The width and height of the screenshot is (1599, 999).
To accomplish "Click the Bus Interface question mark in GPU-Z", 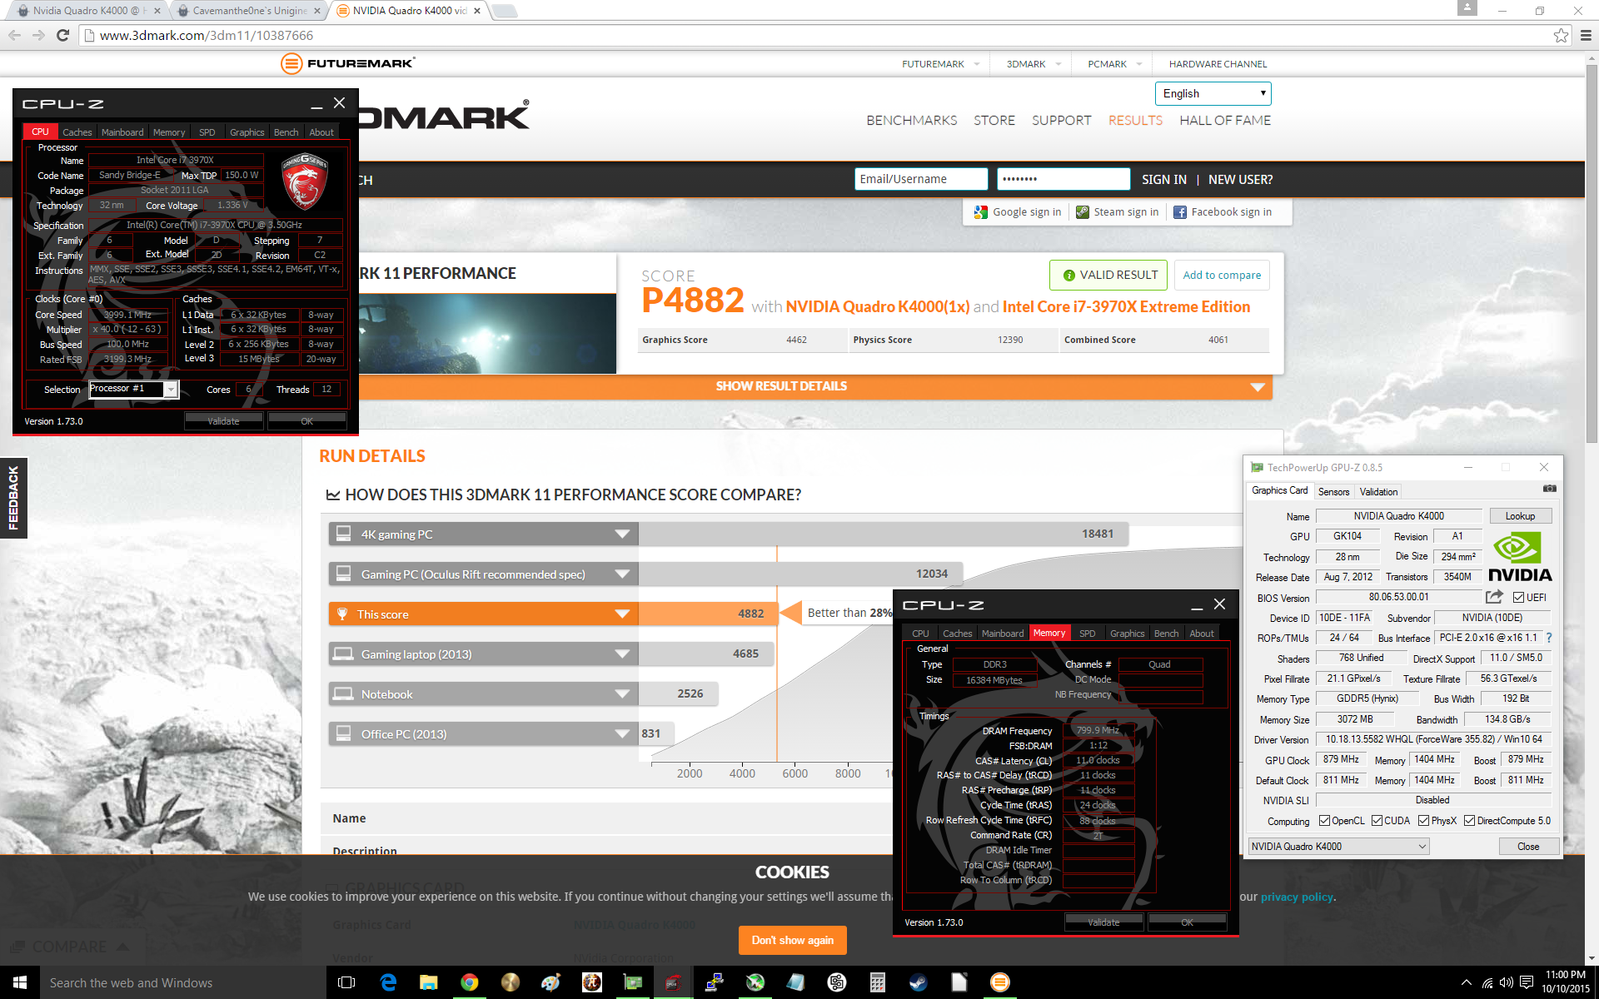I will point(1549,638).
